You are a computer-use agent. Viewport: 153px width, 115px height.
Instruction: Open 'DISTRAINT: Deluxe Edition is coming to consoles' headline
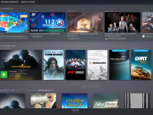[120, 35]
